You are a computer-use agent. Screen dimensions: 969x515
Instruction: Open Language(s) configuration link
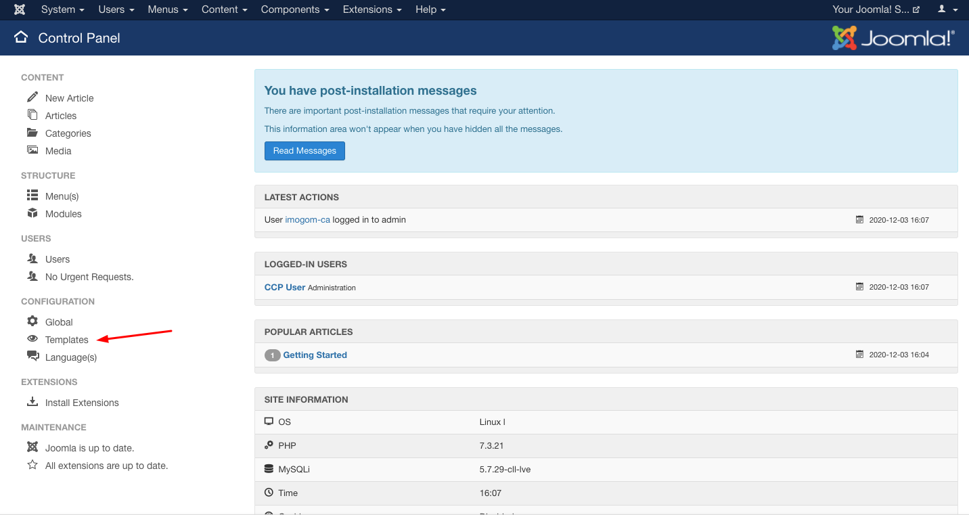tap(71, 357)
